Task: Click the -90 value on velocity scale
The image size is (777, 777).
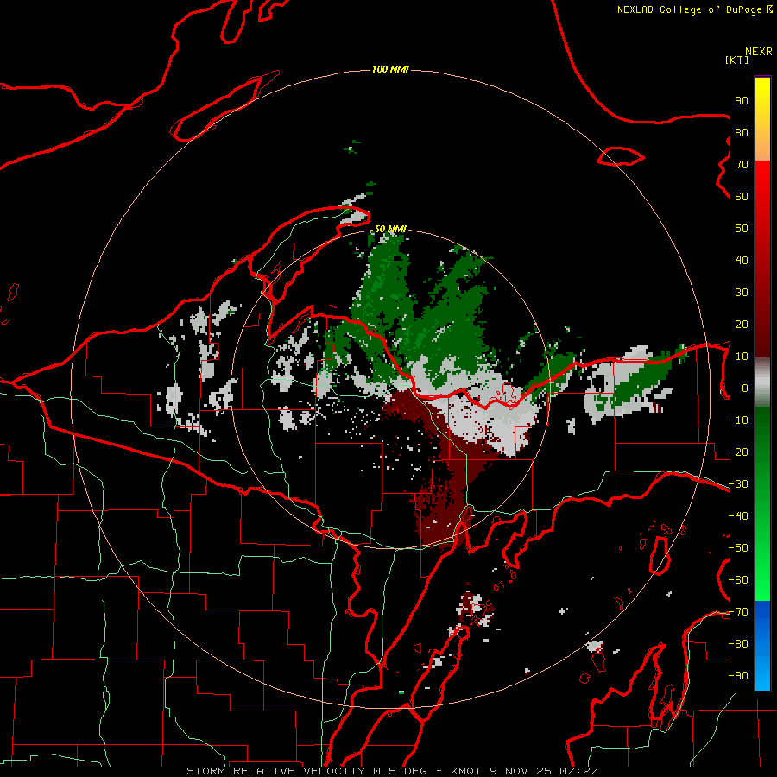Action: click(x=738, y=676)
